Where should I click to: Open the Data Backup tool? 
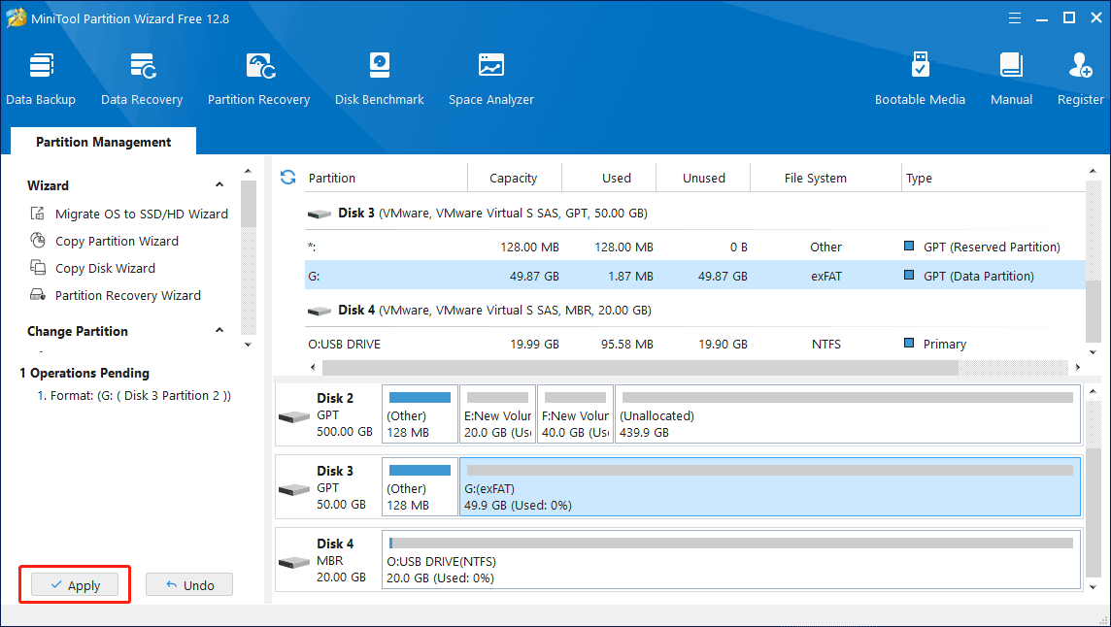[x=41, y=79]
